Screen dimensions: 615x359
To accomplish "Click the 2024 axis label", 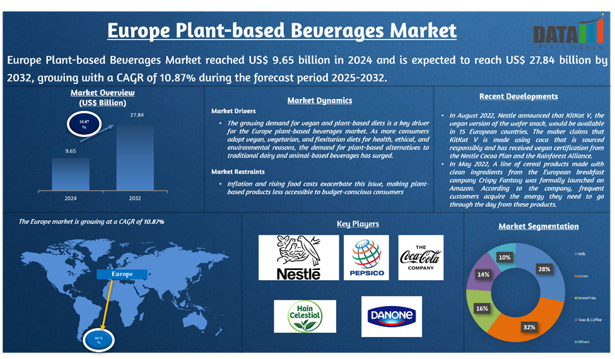I will coord(71,198).
